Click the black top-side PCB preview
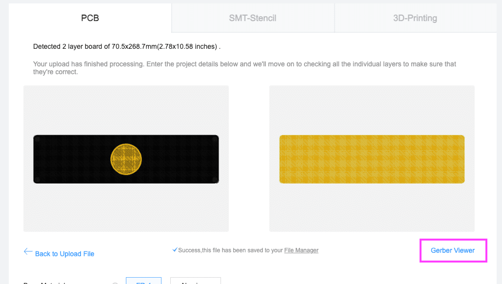The height and width of the screenshot is (284, 502). click(x=126, y=159)
